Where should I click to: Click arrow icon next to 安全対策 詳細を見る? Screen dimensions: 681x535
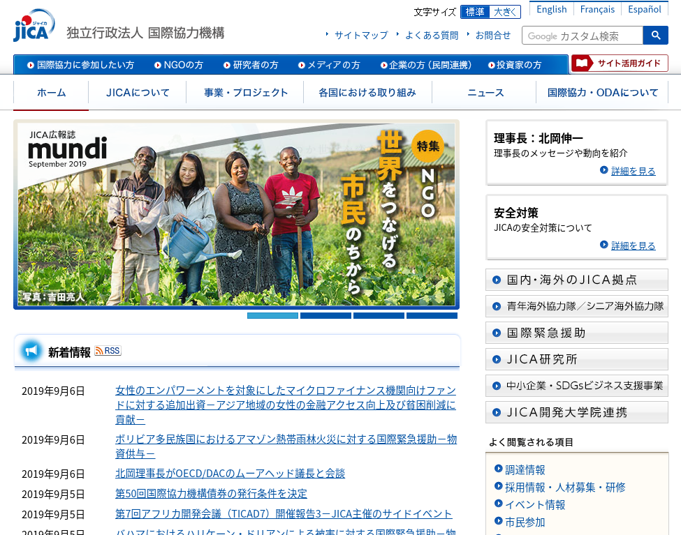click(603, 244)
